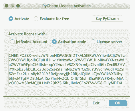
Task: Maximize the License Activation dialog
Action: pyautogui.click(x=18, y=6)
